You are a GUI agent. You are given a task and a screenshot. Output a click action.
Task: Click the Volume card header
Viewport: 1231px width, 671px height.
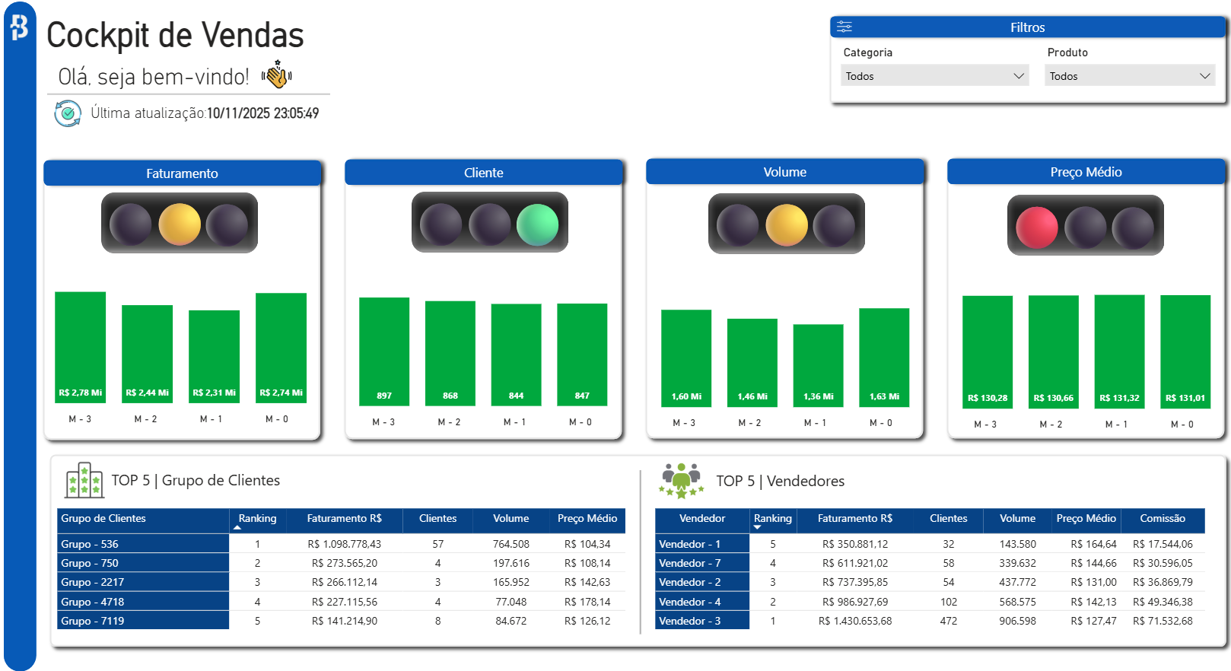click(784, 172)
